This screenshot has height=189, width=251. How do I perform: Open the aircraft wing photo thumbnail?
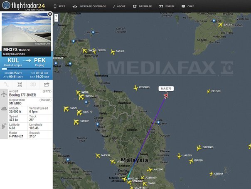[x=26, y=28]
